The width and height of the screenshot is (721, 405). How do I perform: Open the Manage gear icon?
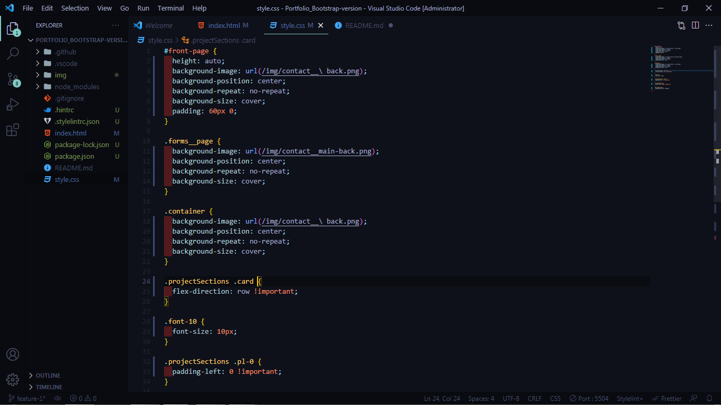[13, 379]
